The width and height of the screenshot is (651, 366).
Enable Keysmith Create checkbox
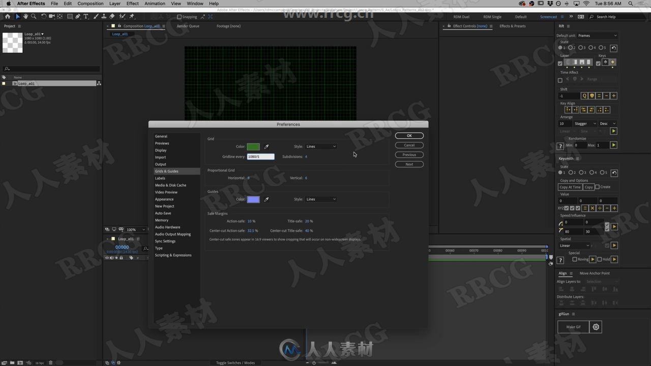597,187
